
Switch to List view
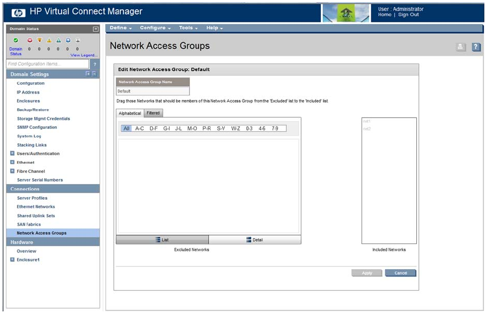[162, 240]
